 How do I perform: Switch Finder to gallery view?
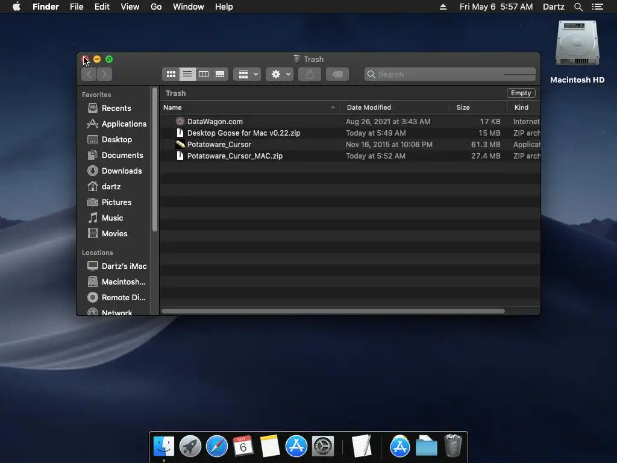tap(220, 74)
